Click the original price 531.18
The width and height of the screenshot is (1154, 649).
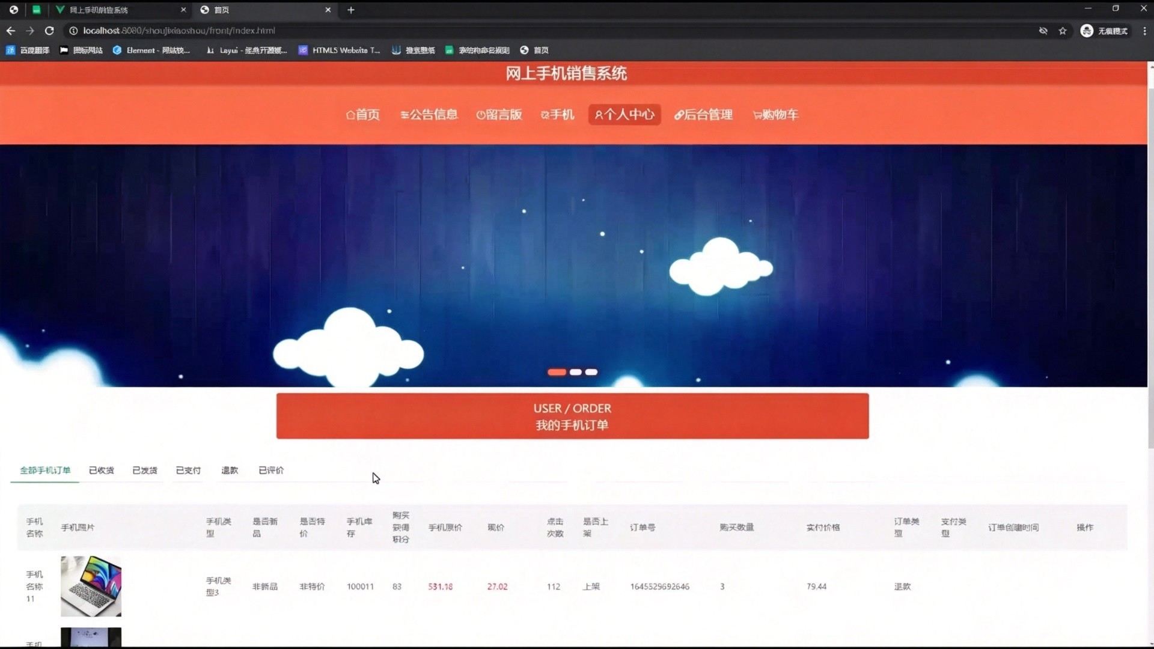pyautogui.click(x=440, y=587)
